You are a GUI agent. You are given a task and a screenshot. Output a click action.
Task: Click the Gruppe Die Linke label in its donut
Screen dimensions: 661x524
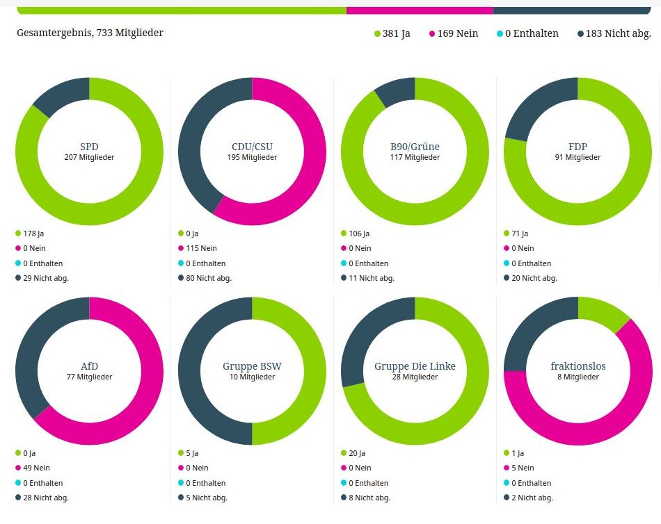coord(415,366)
